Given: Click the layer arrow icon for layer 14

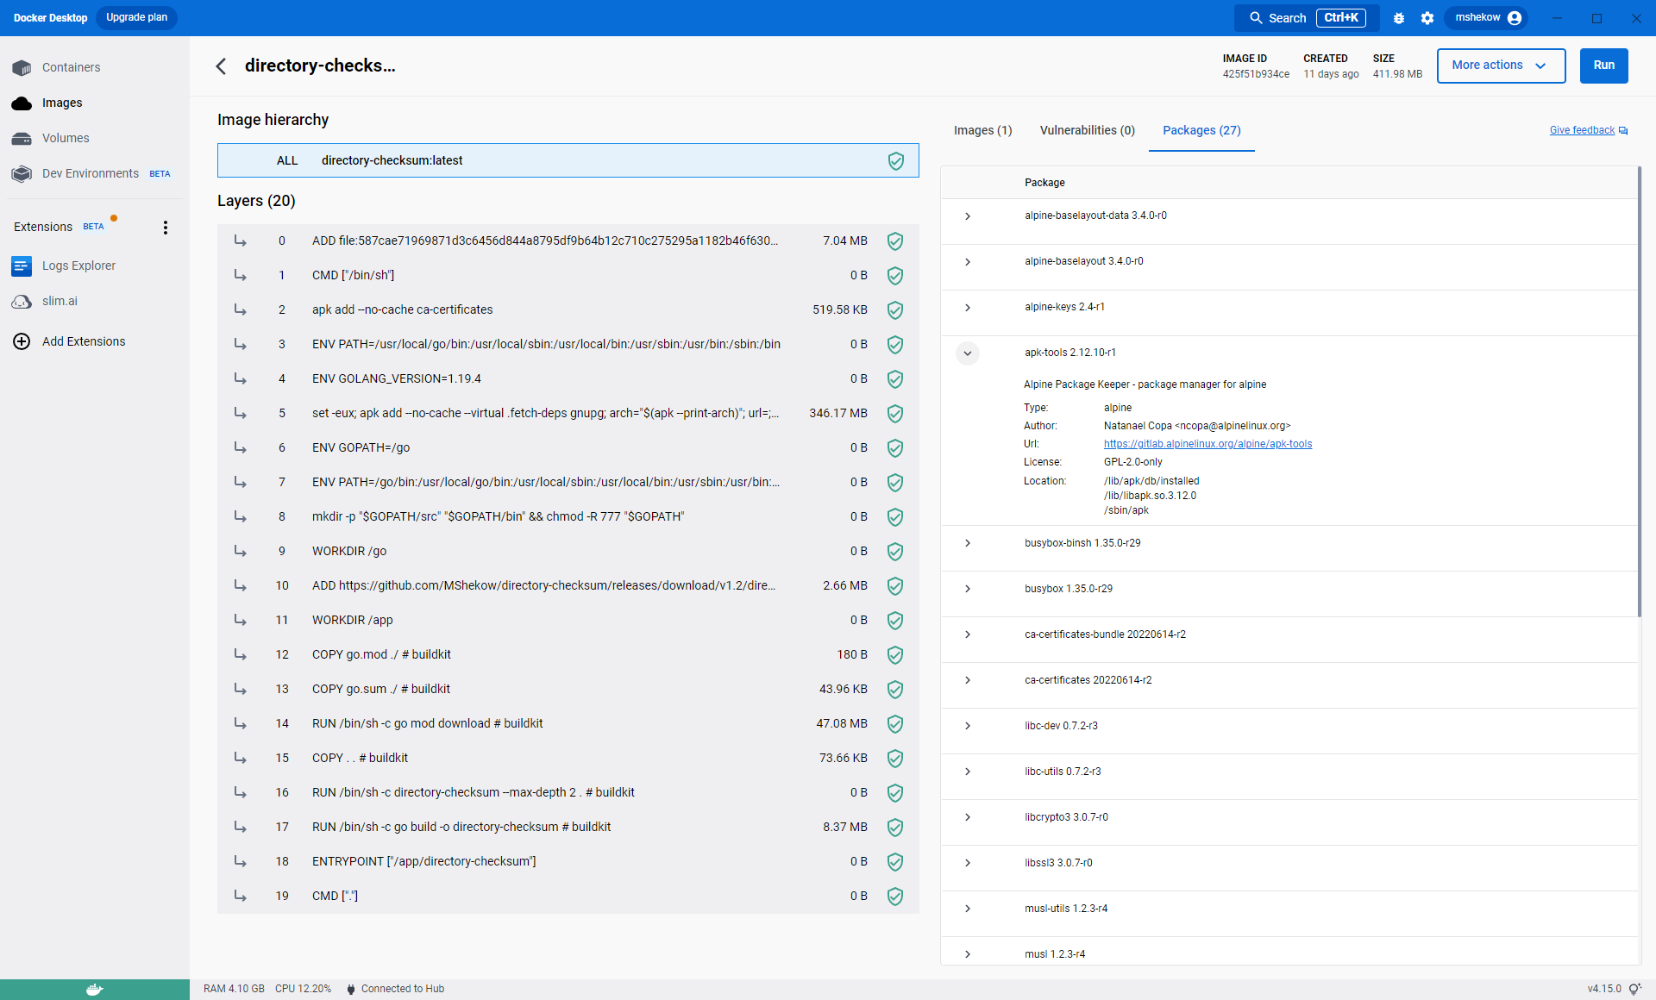Looking at the screenshot, I should pos(241,723).
